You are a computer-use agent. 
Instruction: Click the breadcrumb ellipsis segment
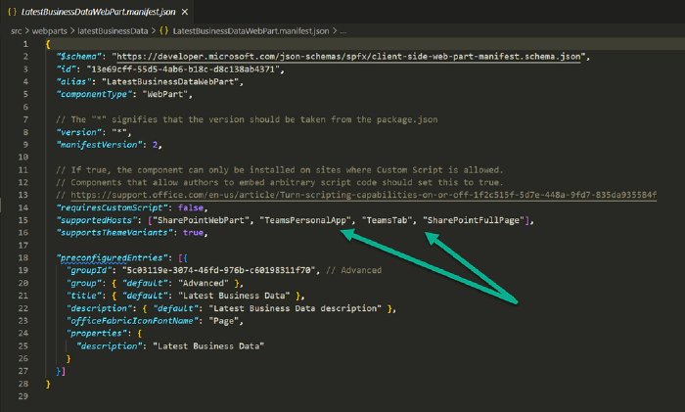(342, 31)
